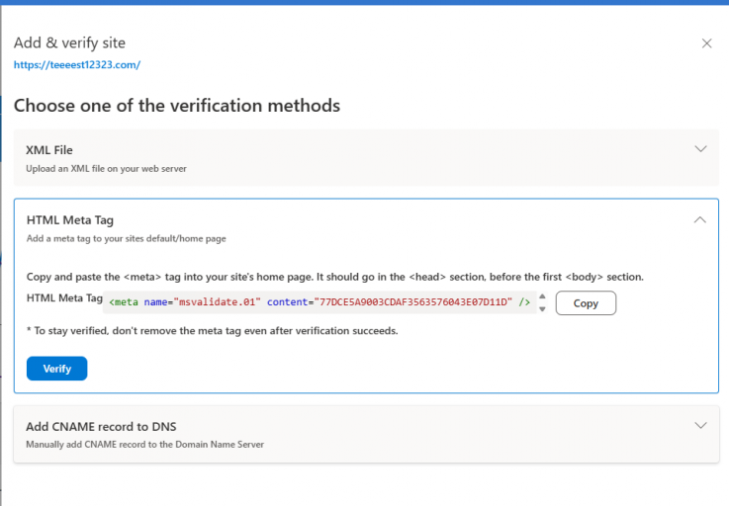Image resolution: width=729 pixels, height=506 pixels.
Task: Click 'HTML Meta Tag' label beside code field
Action: point(64,297)
